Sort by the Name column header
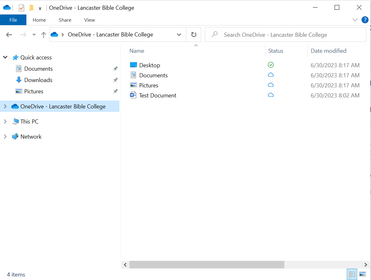The image size is (371, 280). tap(137, 51)
